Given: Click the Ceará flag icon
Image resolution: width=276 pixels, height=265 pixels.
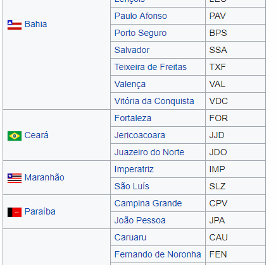Looking at the screenshot, I should click(15, 136).
